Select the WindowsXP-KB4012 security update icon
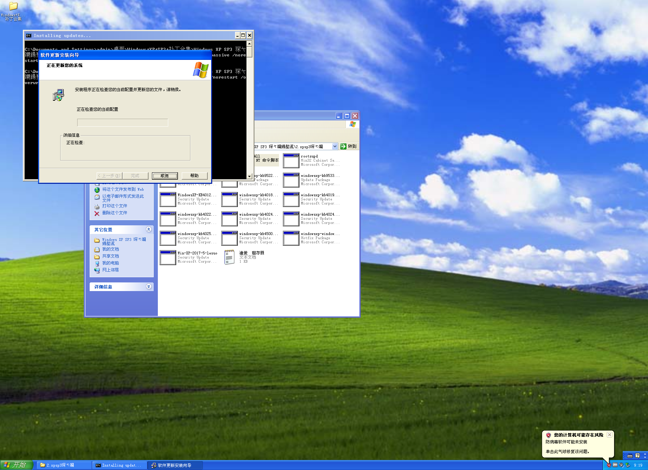The width and height of the screenshot is (648, 470). (x=168, y=199)
